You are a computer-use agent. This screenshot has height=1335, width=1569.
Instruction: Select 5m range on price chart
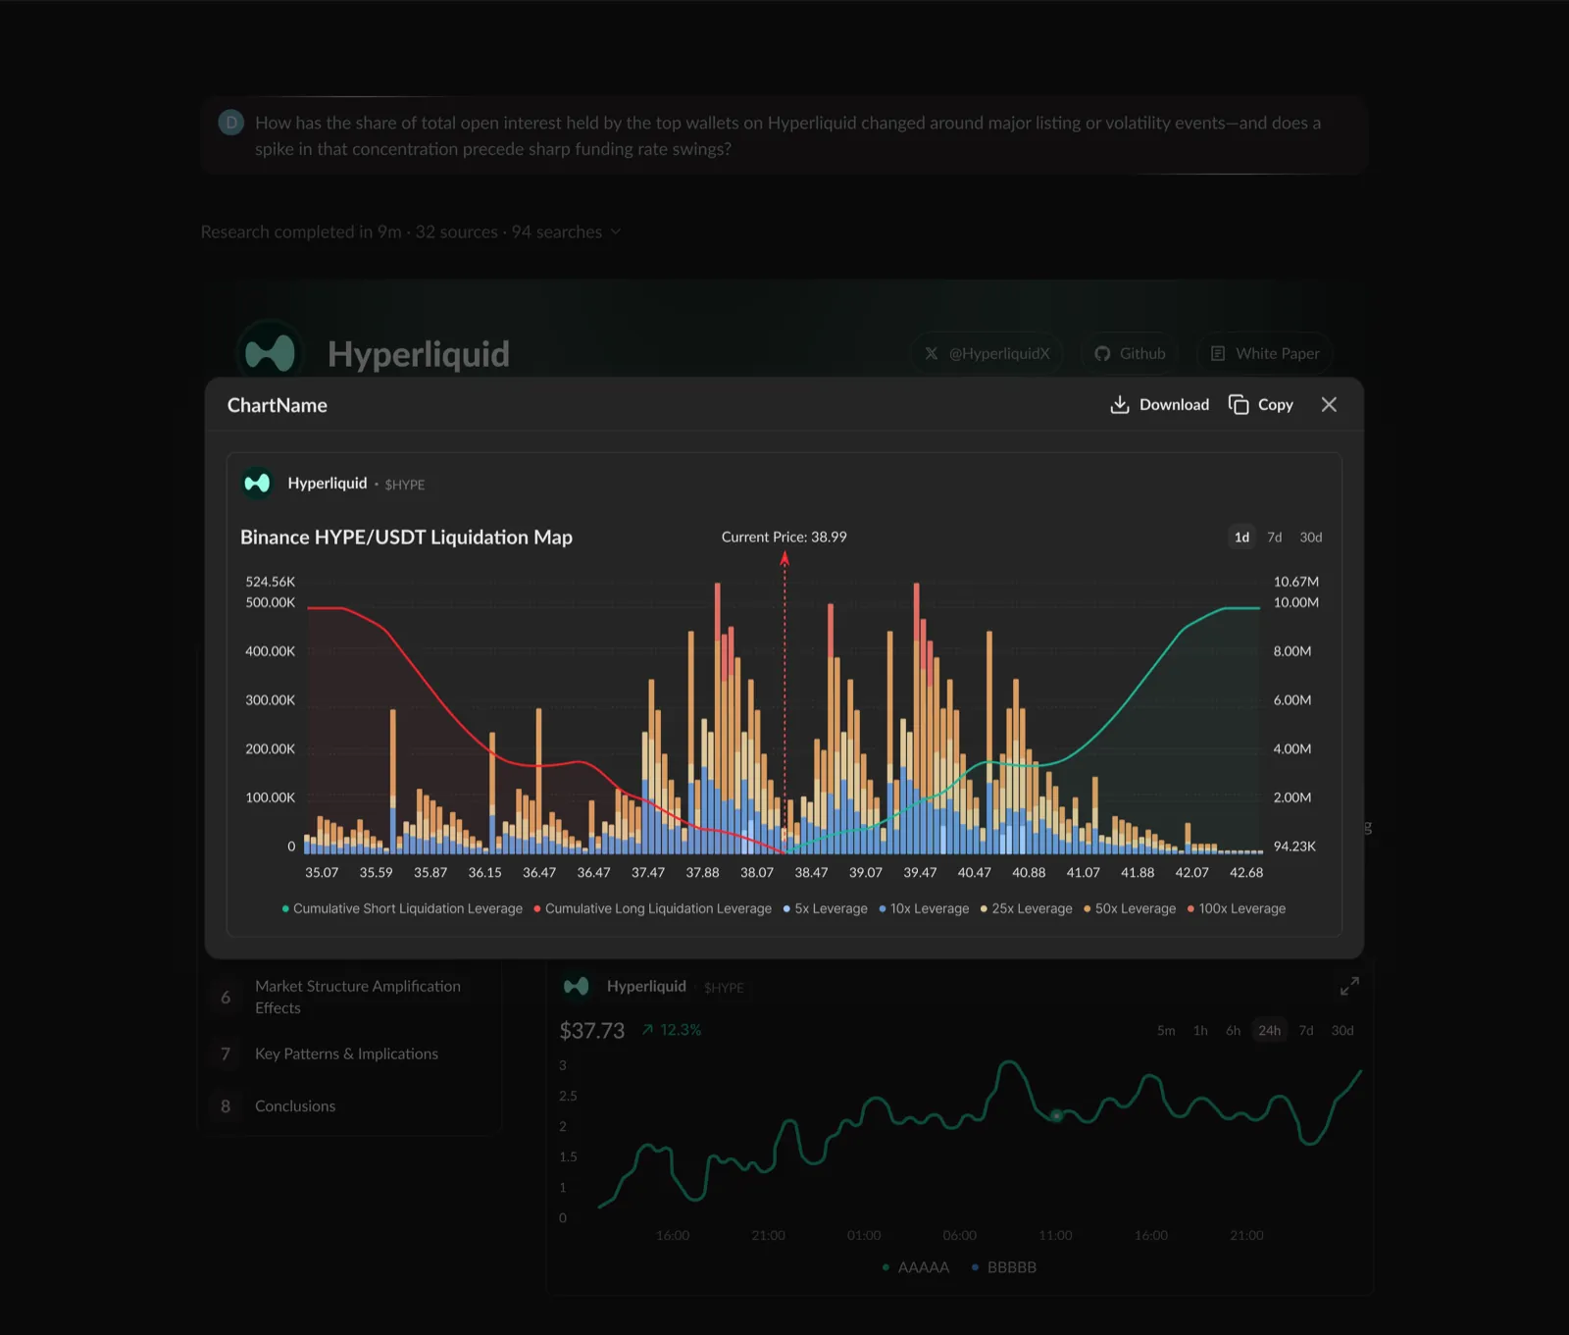click(x=1166, y=1031)
